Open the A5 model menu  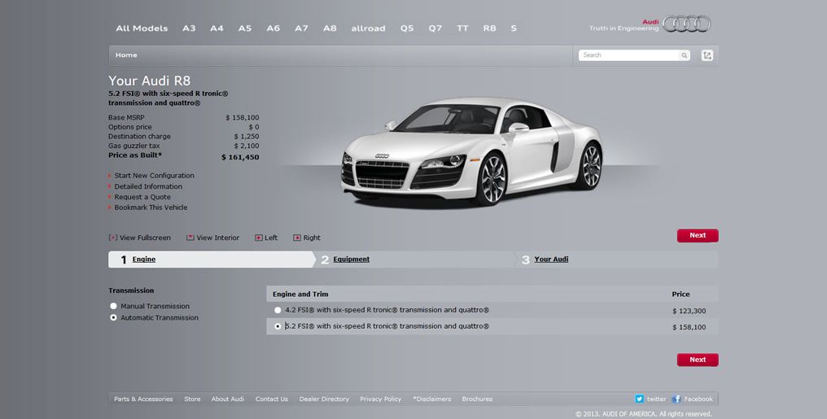(x=245, y=28)
